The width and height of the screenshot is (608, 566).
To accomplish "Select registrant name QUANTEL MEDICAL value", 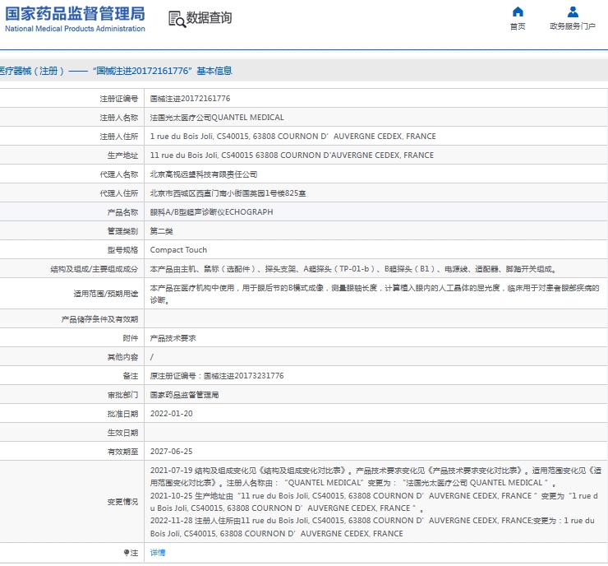I will click(x=217, y=118).
